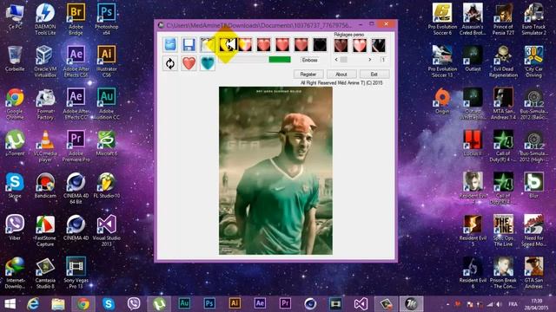Open Illustrator from the taskbar
The height and width of the screenshot is (312, 556).
[x=235, y=304]
